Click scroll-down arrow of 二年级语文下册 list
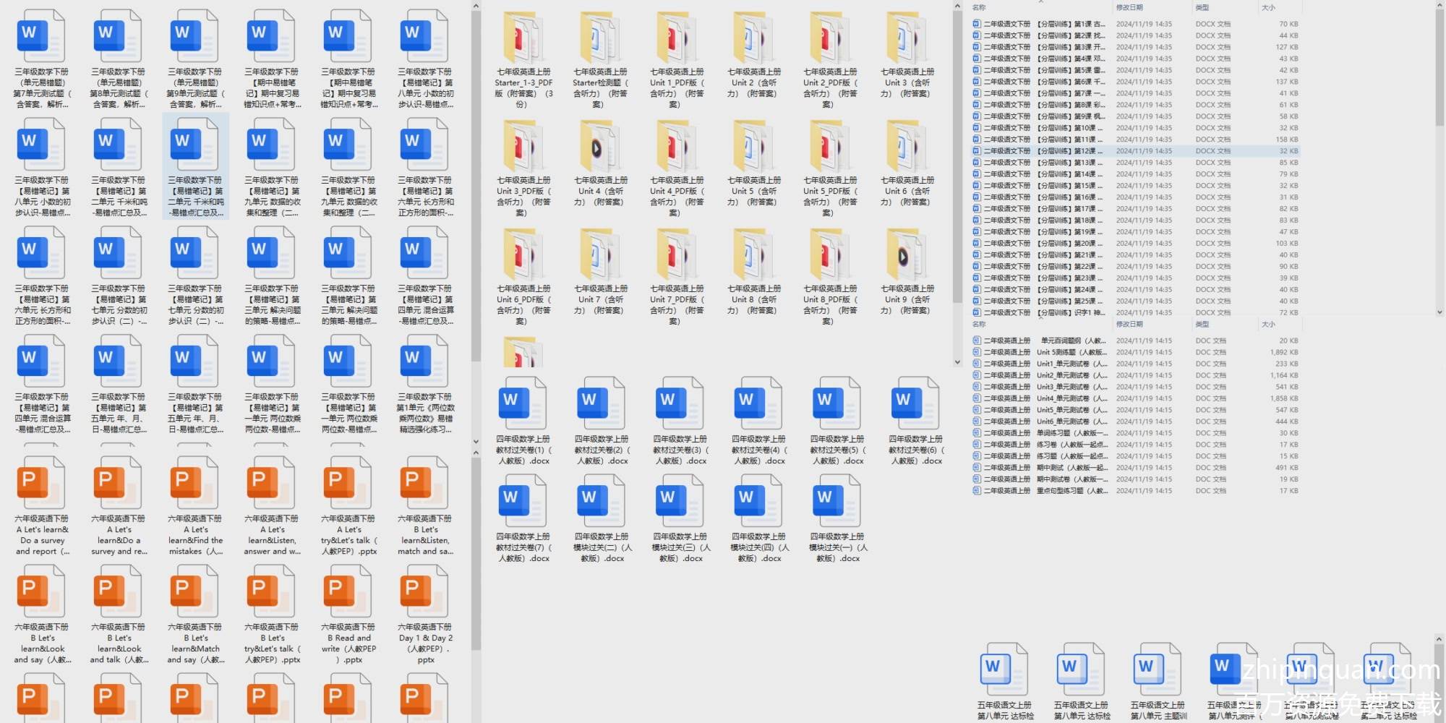This screenshot has width=1446, height=723. tap(1439, 312)
